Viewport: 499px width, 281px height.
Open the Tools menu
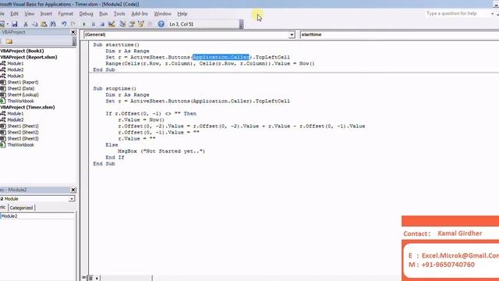click(x=119, y=14)
